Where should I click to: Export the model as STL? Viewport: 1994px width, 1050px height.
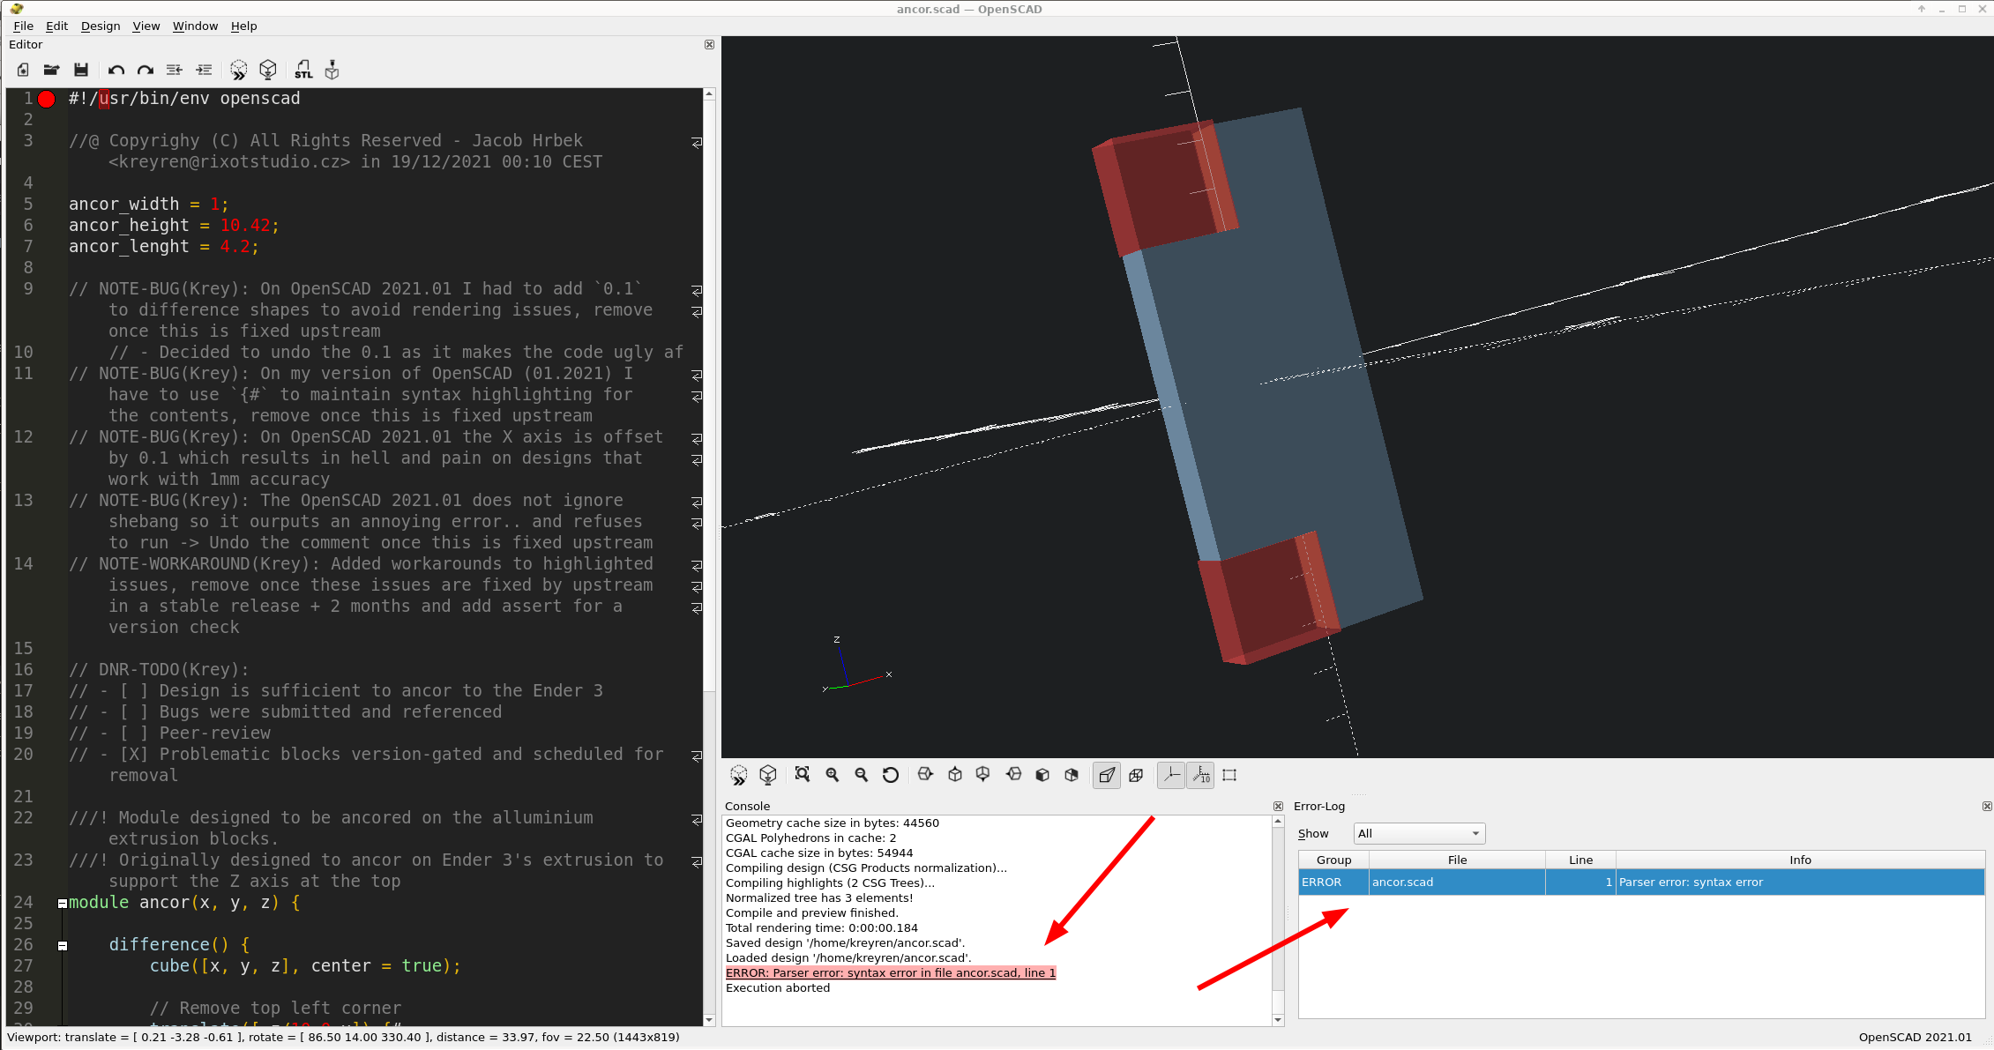[303, 70]
